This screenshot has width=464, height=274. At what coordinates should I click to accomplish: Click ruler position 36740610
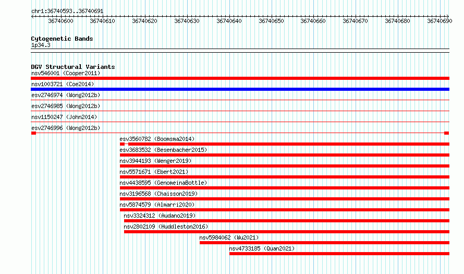(102, 21)
